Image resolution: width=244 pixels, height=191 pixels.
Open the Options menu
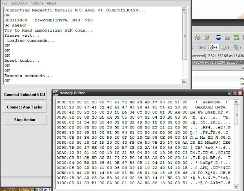(37, 3)
